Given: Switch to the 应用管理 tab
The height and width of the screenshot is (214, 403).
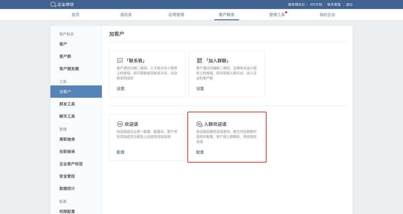Looking at the screenshot, I should pyautogui.click(x=176, y=14).
